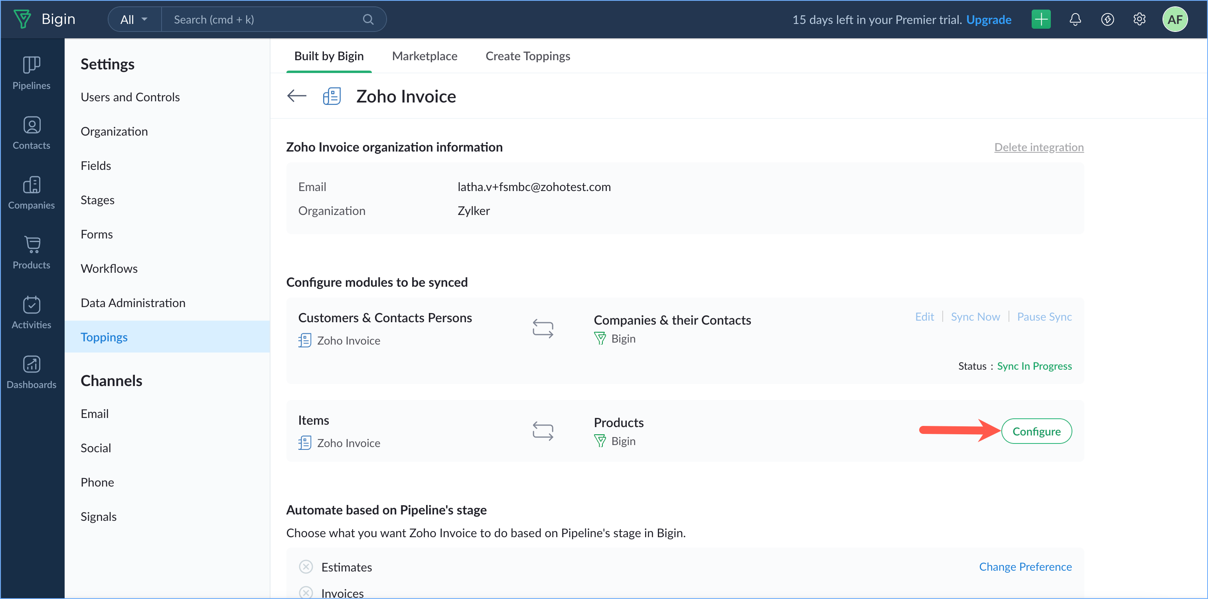The height and width of the screenshot is (599, 1208).
Task: Open the lightning bolt icon in the header
Action: click(1107, 19)
